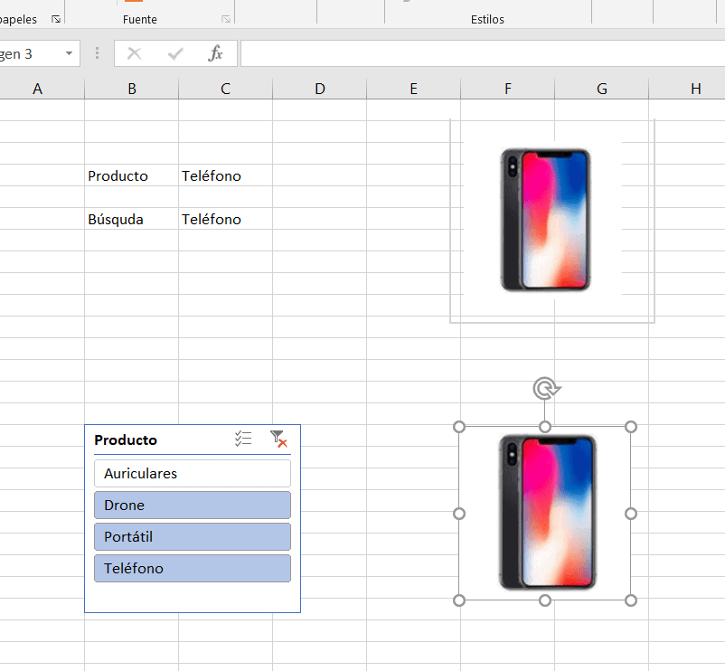This screenshot has height=671, width=725.
Task: Grab the rotation handle above the picture
Action: click(546, 389)
